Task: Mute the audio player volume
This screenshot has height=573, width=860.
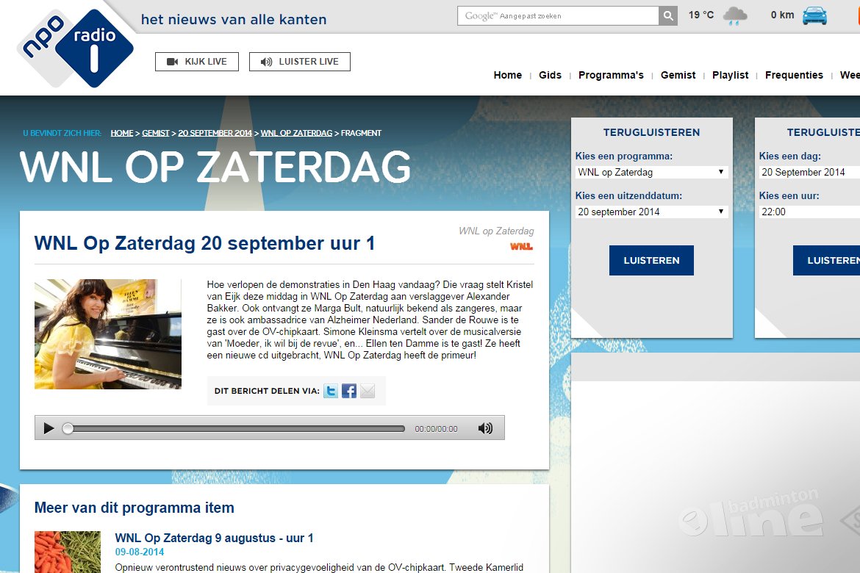Action: [x=485, y=428]
